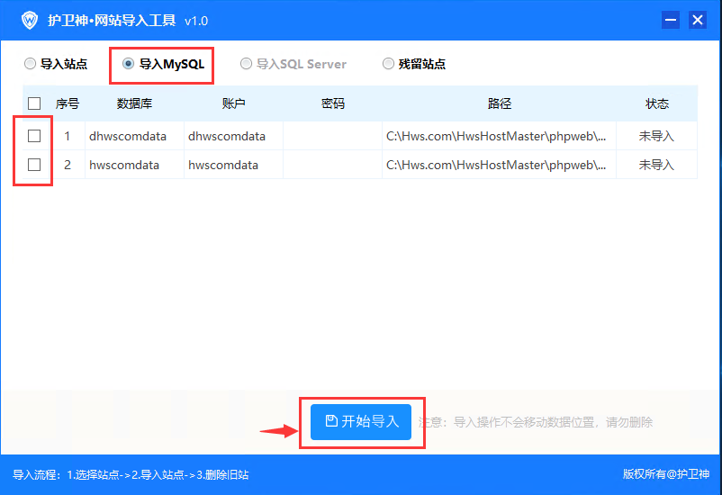Click the 路径 column header
722x495 pixels.
[x=499, y=103]
